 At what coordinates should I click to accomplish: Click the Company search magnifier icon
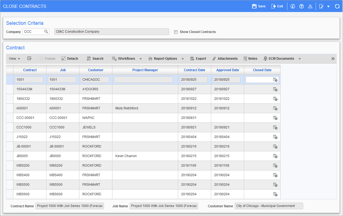point(46,32)
